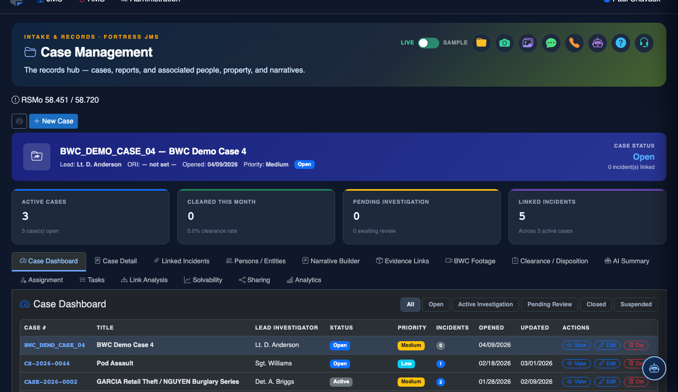Viewport: 678px width, 392px height.
Task: Click the green camera icon
Action: tap(504, 43)
